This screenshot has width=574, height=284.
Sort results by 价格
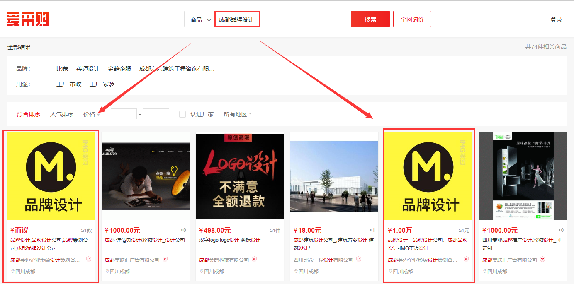pyautogui.click(x=91, y=114)
